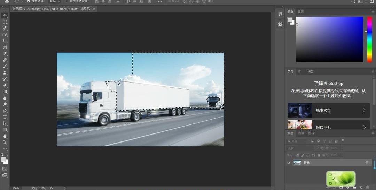Open the 图层 auto-select target dropdown

click(x=55, y=1)
